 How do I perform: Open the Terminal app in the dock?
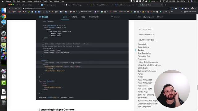click(4, 28)
